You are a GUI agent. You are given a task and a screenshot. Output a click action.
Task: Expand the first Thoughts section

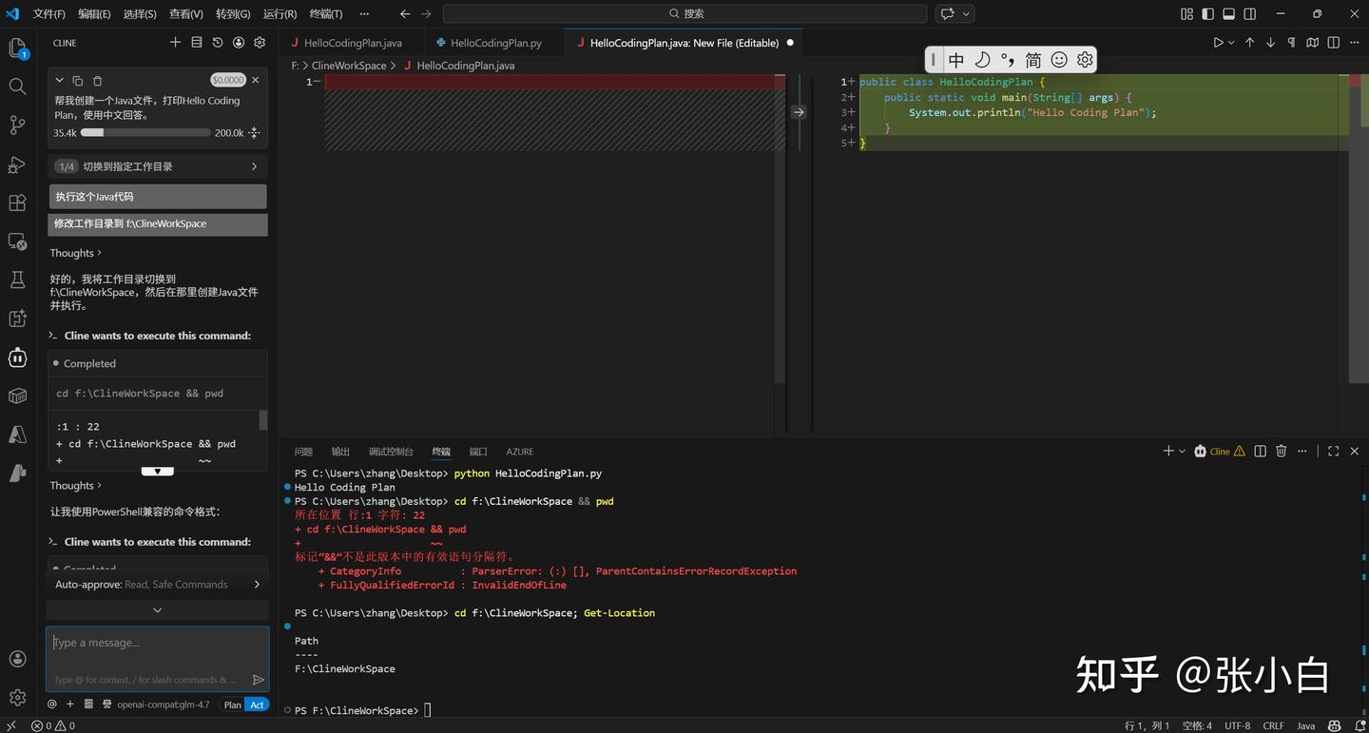click(76, 253)
